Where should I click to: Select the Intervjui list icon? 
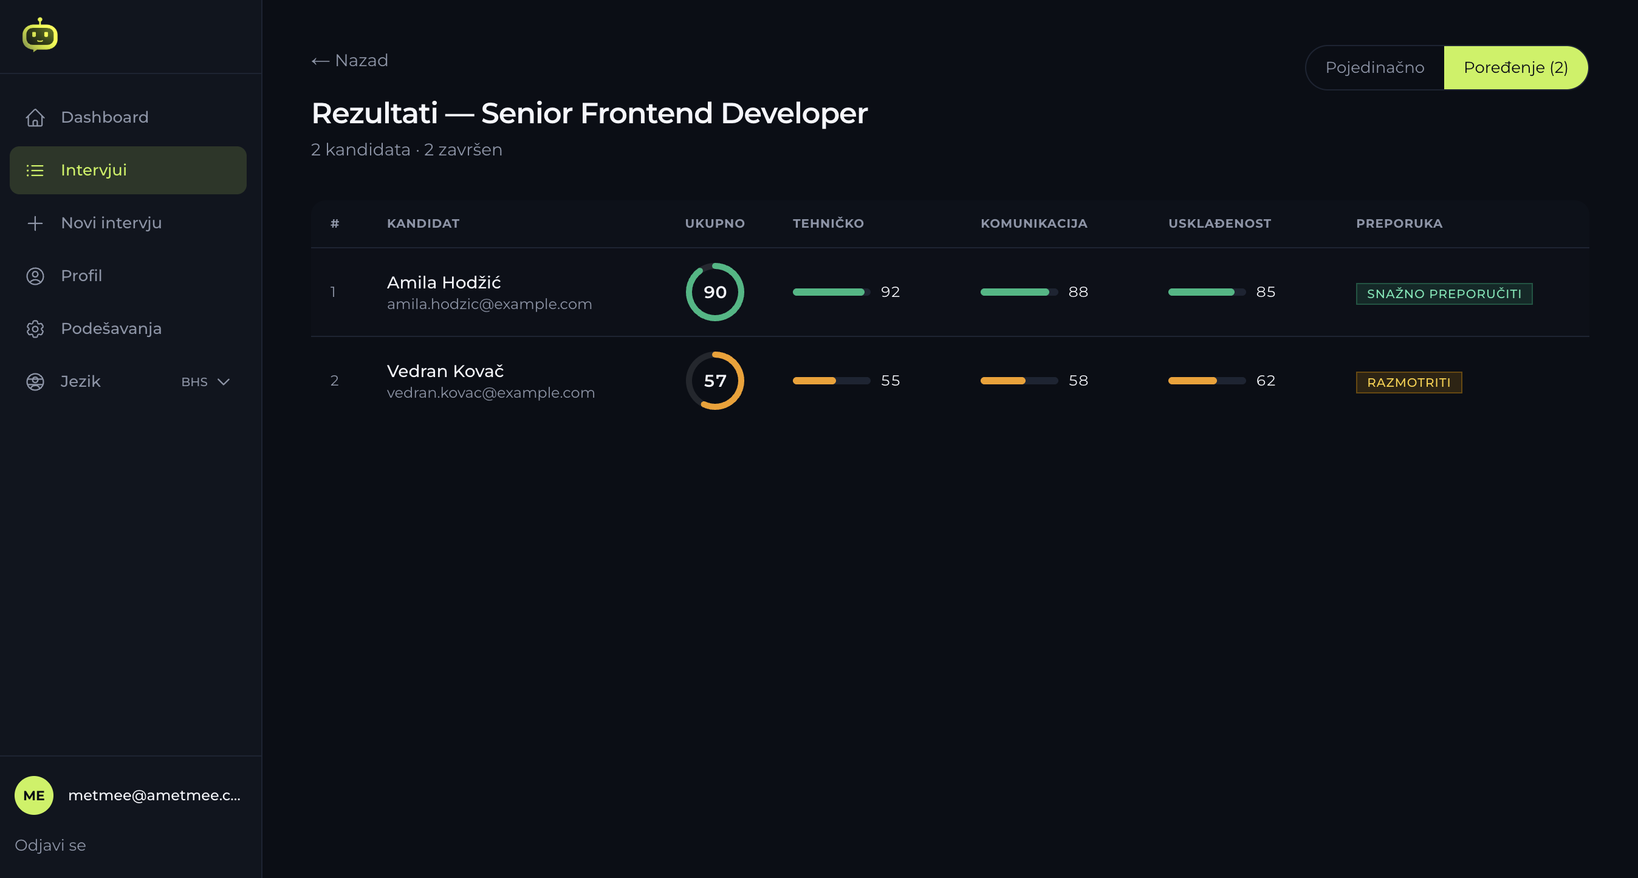[35, 170]
